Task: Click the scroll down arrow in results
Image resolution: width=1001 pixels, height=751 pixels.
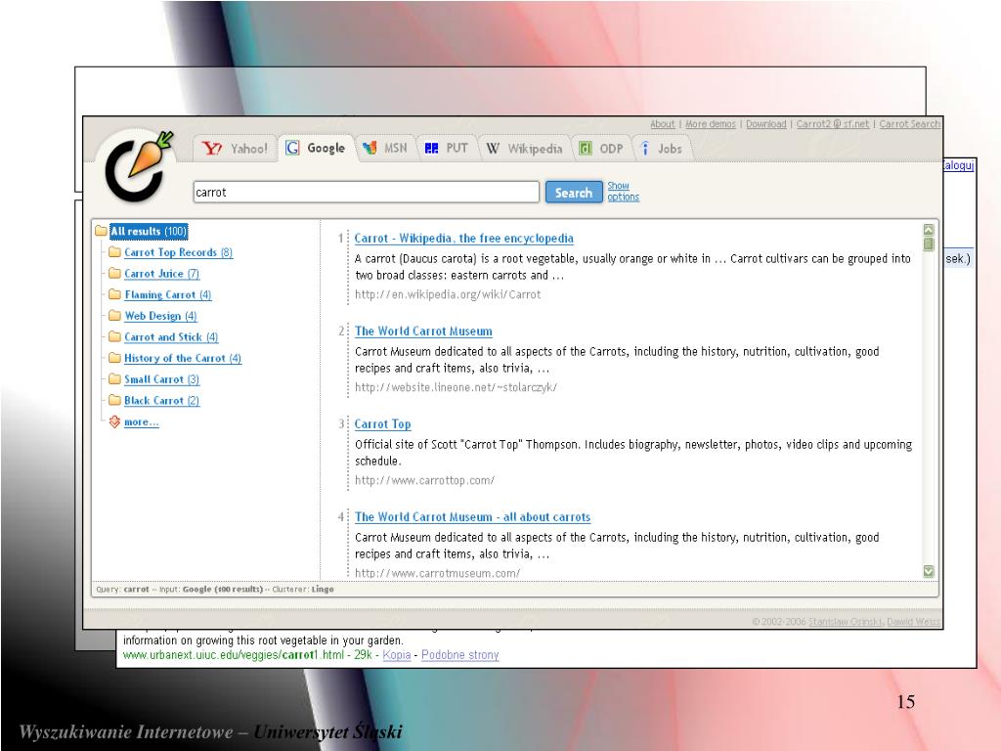Action: (929, 571)
